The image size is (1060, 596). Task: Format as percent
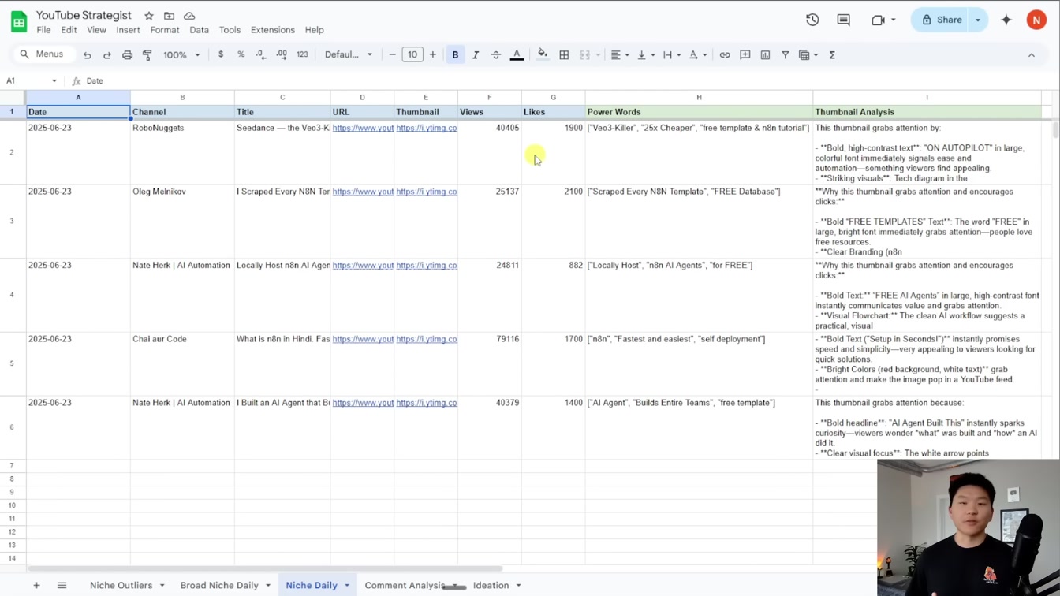point(241,55)
